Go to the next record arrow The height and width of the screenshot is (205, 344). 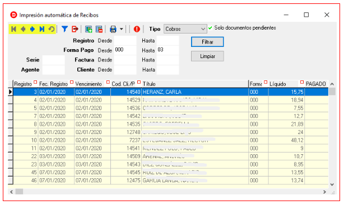[x=32, y=29]
